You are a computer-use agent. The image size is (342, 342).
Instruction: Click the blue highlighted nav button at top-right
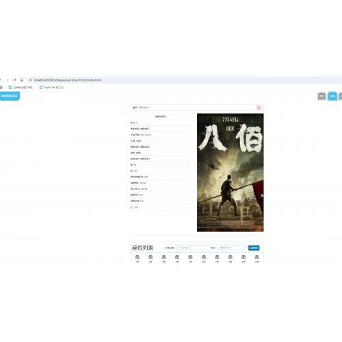(332, 96)
